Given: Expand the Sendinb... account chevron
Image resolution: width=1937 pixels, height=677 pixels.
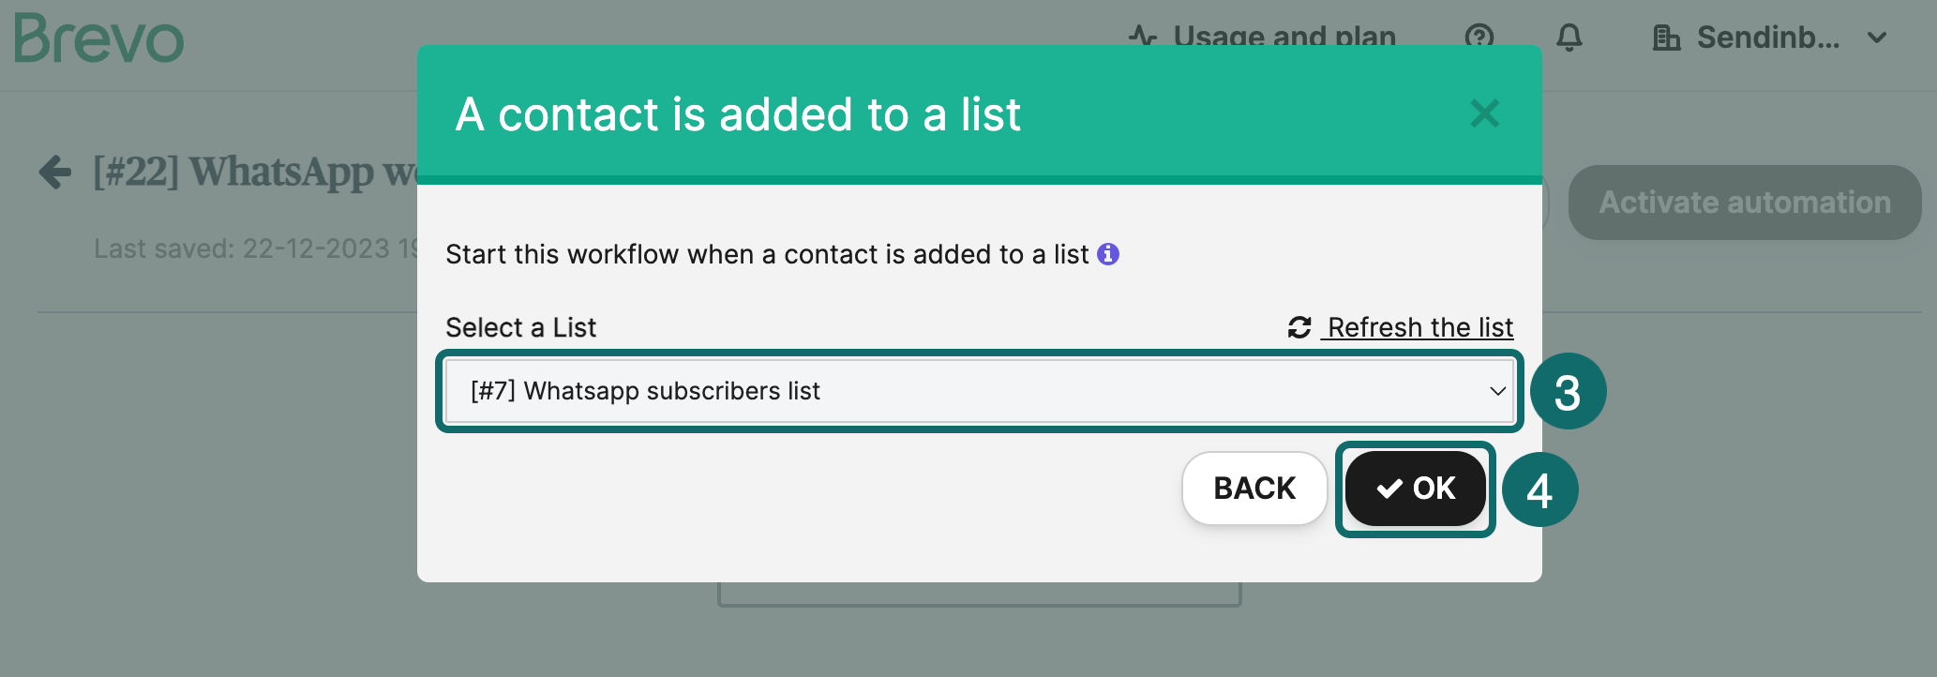Looking at the screenshot, I should coord(1877,38).
